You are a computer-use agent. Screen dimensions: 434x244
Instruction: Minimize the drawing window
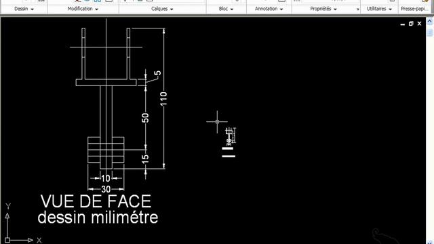point(402,24)
